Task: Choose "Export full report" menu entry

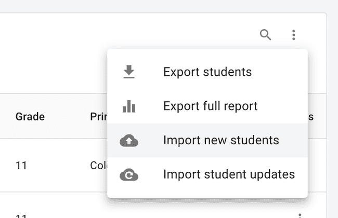Action: pos(210,106)
